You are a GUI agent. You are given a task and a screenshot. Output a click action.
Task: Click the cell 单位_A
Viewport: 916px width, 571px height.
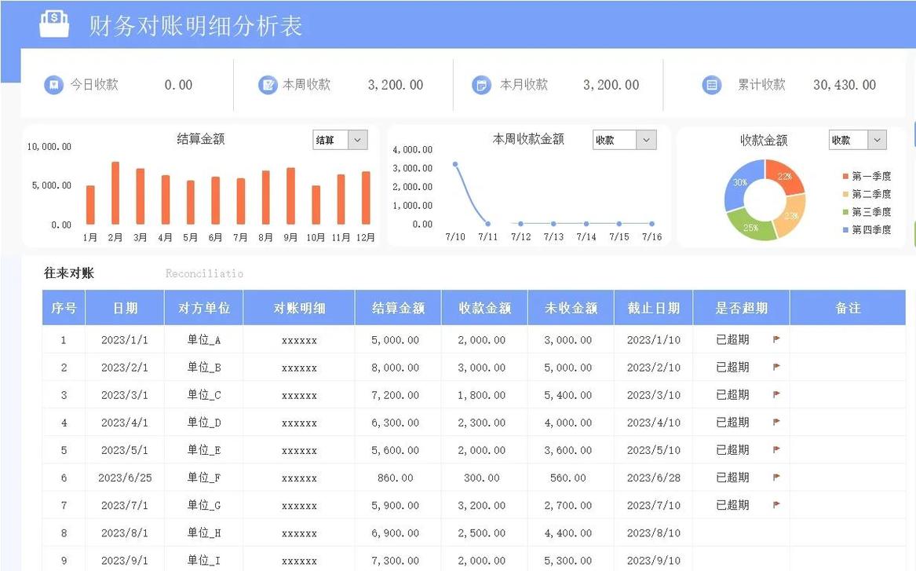(204, 339)
